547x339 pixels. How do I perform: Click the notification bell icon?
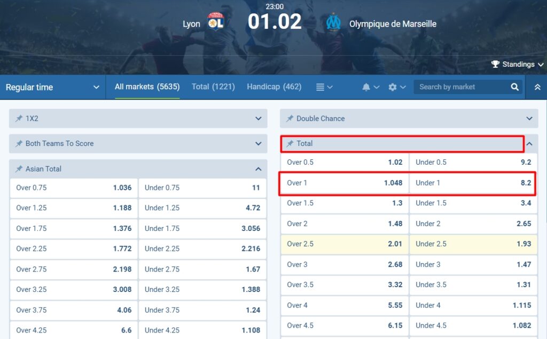coord(366,87)
